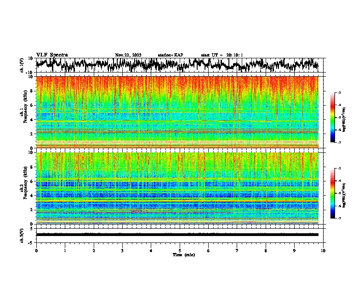Click the "ch.1(V)" vertical axis label
Viewport: 364px width, 281px height.
point(22,65)
